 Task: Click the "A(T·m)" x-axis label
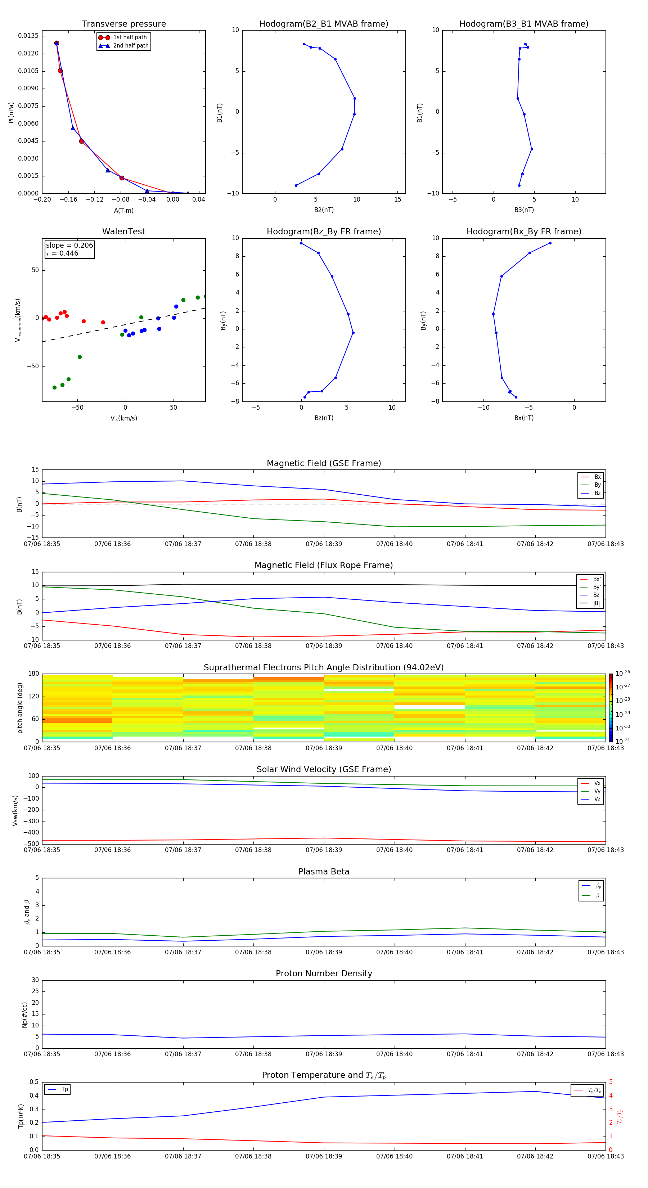pyautogui.click(x=123, y=211)
